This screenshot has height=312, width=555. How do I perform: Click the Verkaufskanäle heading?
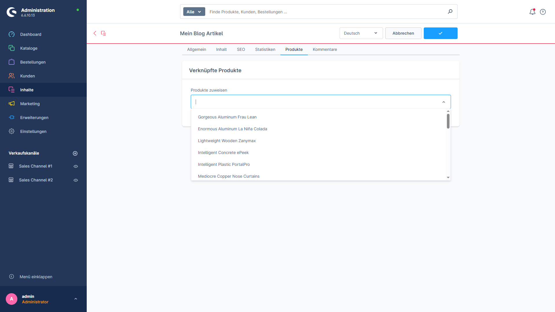tap(24, 153)
